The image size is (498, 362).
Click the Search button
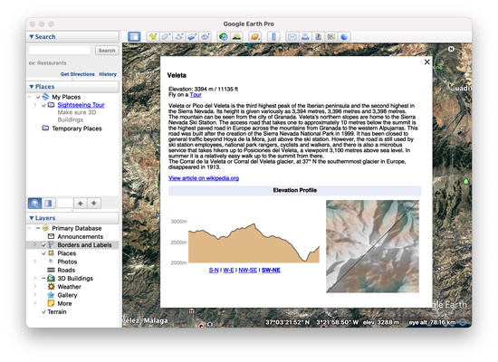pyautogui.click(x=107, y=51)
